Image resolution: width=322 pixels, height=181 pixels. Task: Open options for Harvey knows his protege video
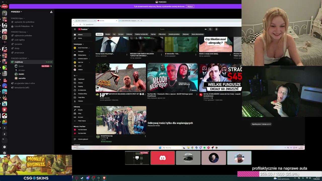tap(127, 54)
